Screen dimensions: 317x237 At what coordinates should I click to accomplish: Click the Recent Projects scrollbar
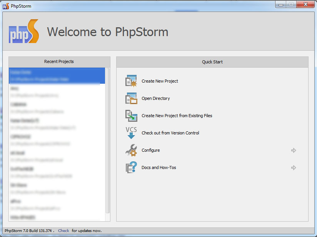point(108,141)
